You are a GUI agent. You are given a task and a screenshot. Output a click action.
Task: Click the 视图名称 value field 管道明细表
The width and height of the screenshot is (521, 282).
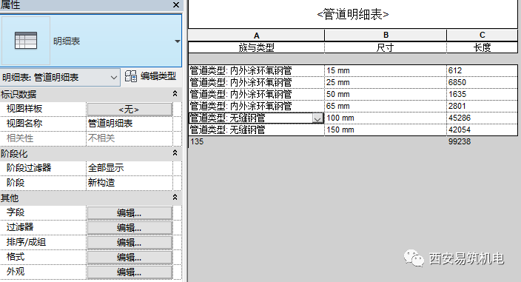click(130, 124)
